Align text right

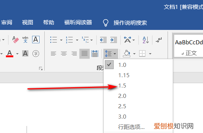[x=74, y=54]
